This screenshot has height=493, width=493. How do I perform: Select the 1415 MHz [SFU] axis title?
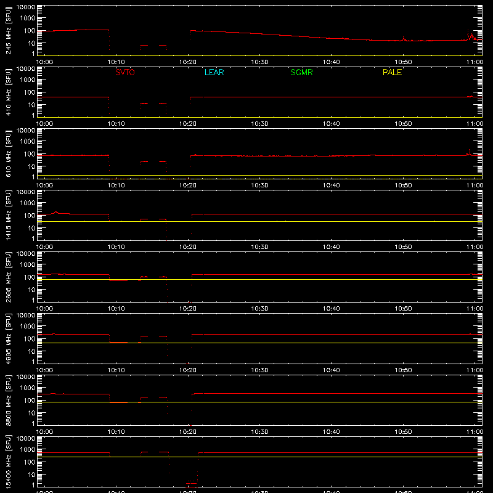tap(9, 215)
